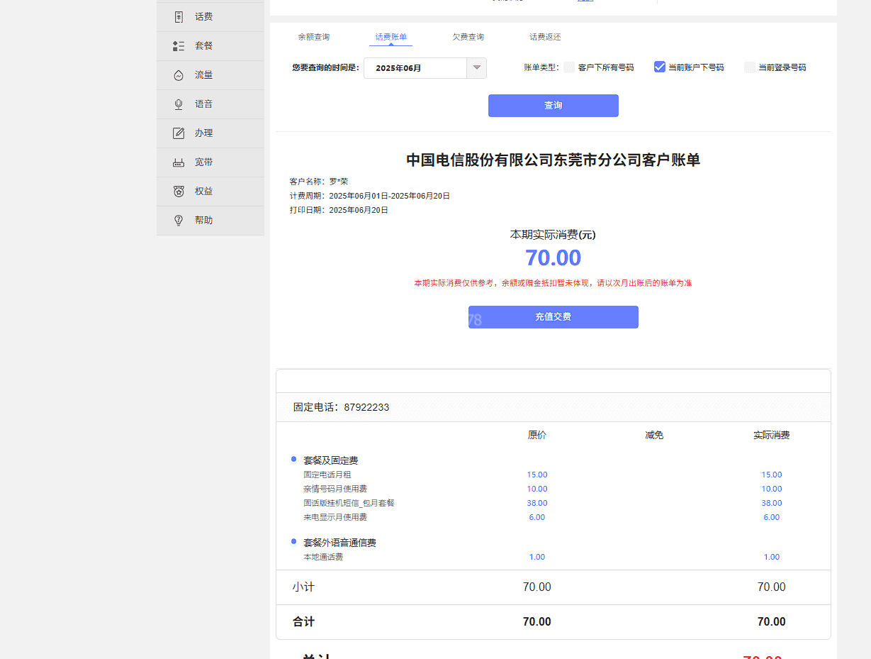Open the 欠费查询 tab

pos(468,37)
